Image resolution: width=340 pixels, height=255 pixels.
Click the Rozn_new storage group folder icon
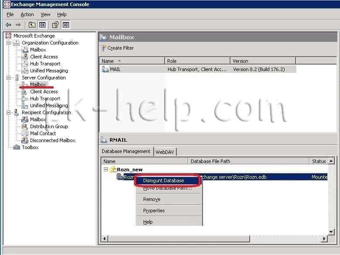(113, 170)
